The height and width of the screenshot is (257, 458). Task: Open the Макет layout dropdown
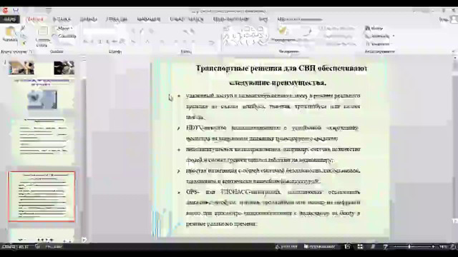click(x=65, y=29)
